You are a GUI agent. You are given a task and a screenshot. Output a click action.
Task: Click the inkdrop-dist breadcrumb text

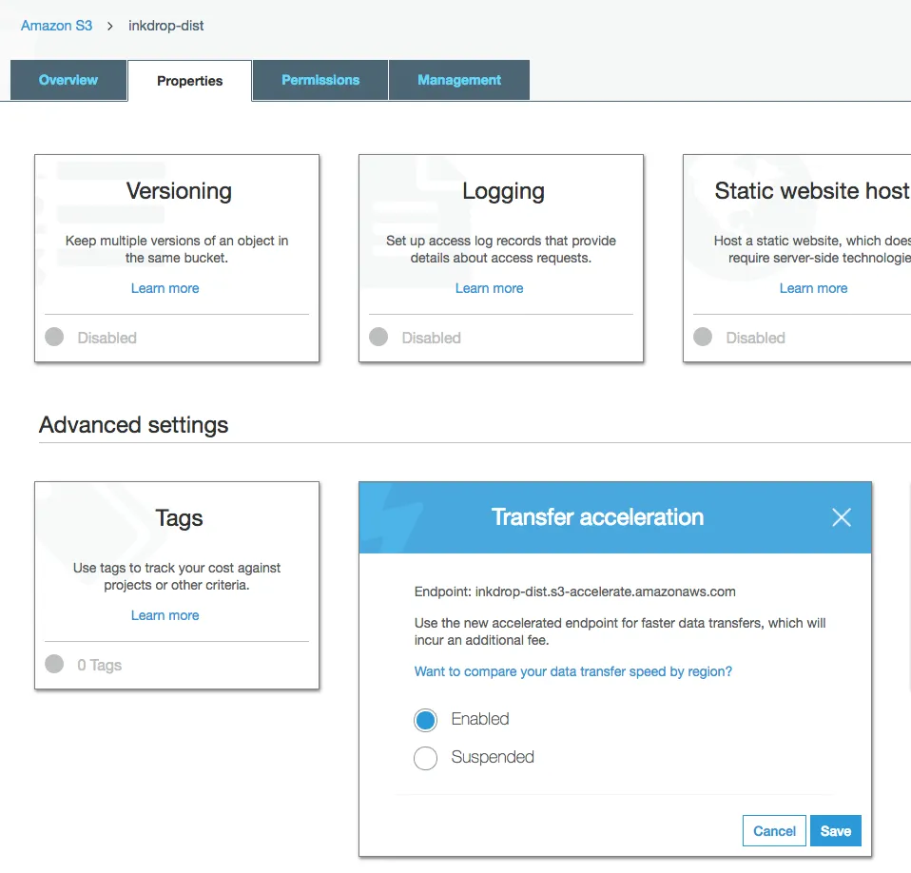[x=166, y=26]
